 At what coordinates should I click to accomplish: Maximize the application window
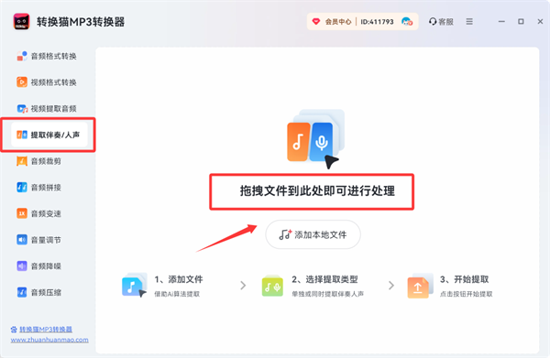coord(521,22)
